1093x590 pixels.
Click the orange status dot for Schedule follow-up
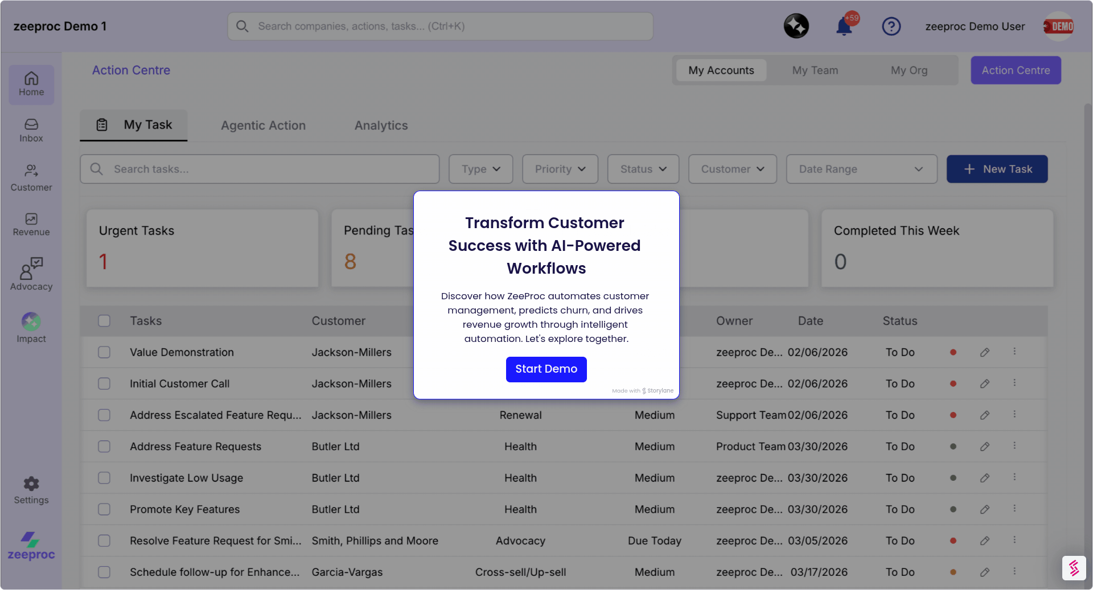click(953, 572)
